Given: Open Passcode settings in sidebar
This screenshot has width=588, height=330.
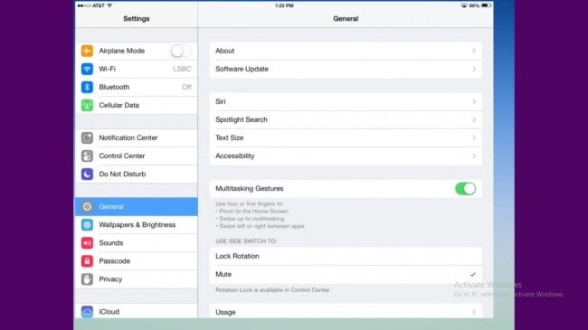Looking at the screenshot, I should (137, 261).
